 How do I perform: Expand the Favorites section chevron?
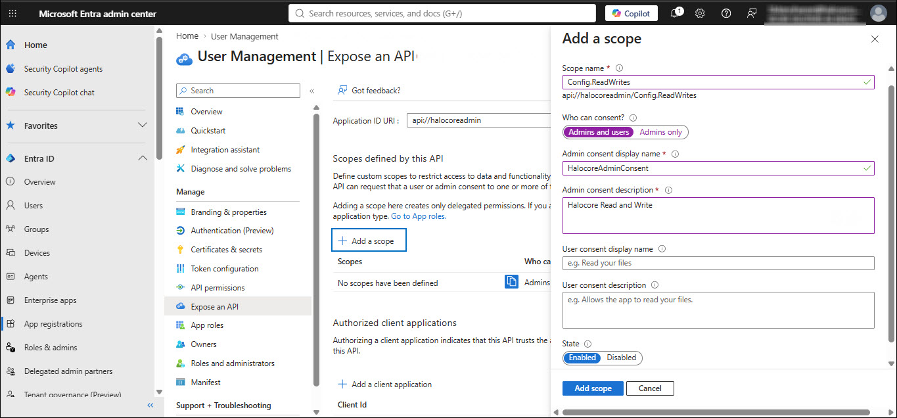pos(143,125)
